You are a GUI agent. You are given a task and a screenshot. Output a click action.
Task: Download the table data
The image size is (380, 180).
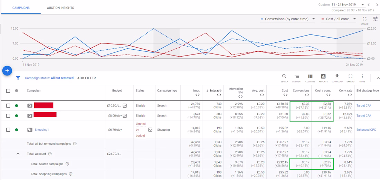337,78
